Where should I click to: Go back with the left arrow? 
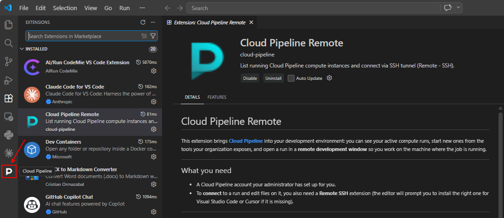coord(167,8)
